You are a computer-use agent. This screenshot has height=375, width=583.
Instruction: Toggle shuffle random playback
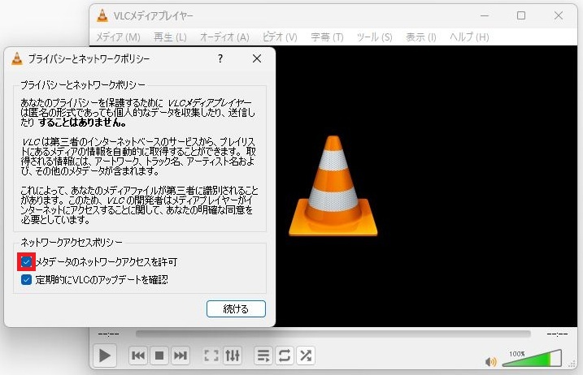click(306, 356)
